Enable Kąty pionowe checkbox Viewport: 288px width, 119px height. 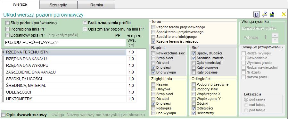(x=193, y=67)
